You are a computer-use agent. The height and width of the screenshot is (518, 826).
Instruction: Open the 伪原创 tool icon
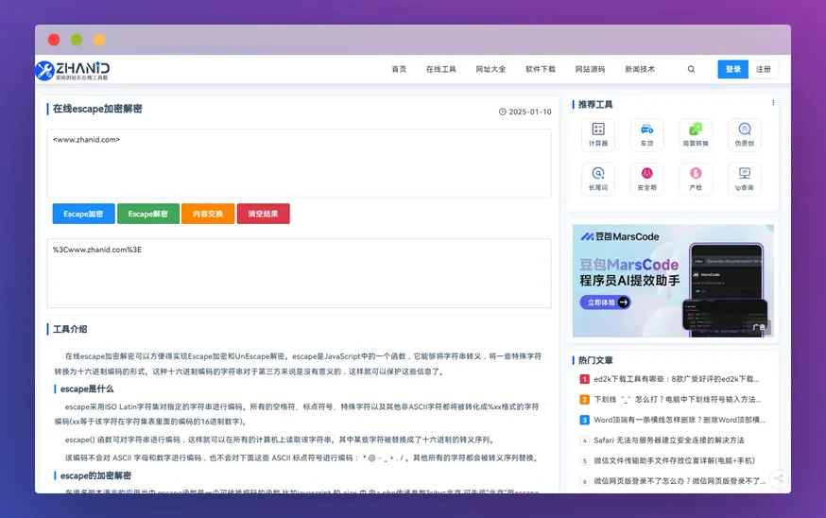click(745, 133)
